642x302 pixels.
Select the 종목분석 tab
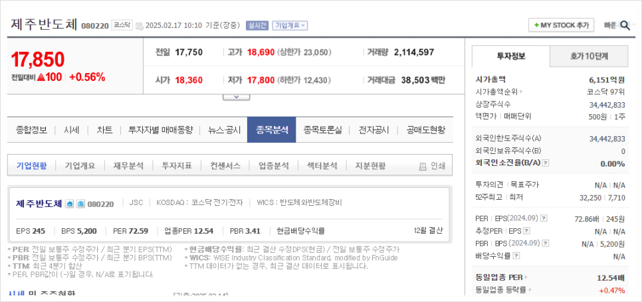click(271, 129)
